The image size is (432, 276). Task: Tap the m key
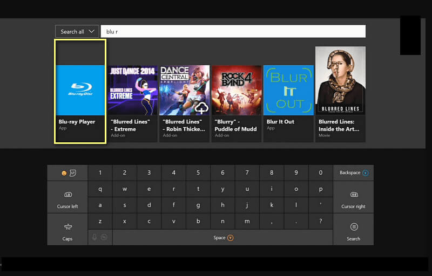click(x=247, y=222)
